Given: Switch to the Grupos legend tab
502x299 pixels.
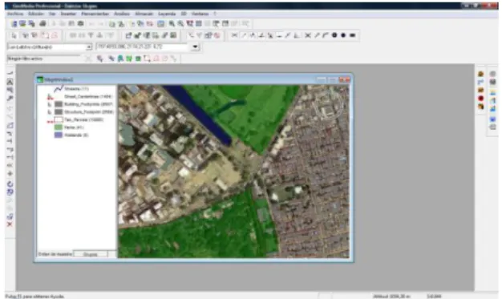Looking at the screenshot, I should tap(91, 254).
